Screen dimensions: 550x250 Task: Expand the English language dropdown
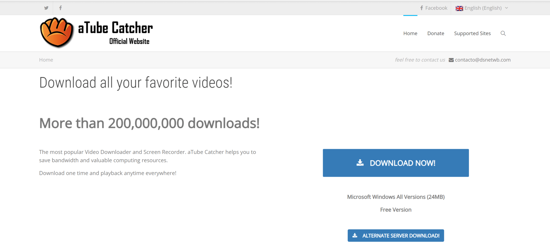point(483,8)
